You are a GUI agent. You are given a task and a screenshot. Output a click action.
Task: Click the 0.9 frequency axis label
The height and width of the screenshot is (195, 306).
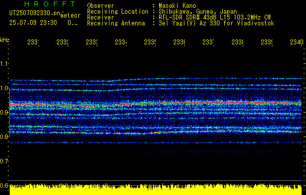tap(4, 113)
